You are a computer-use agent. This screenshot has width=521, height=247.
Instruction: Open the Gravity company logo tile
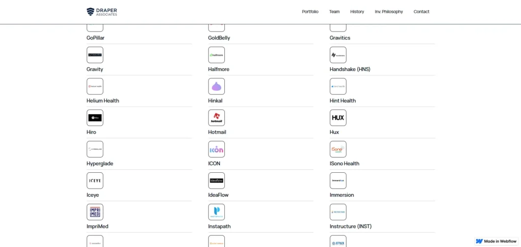pos(95,55)
